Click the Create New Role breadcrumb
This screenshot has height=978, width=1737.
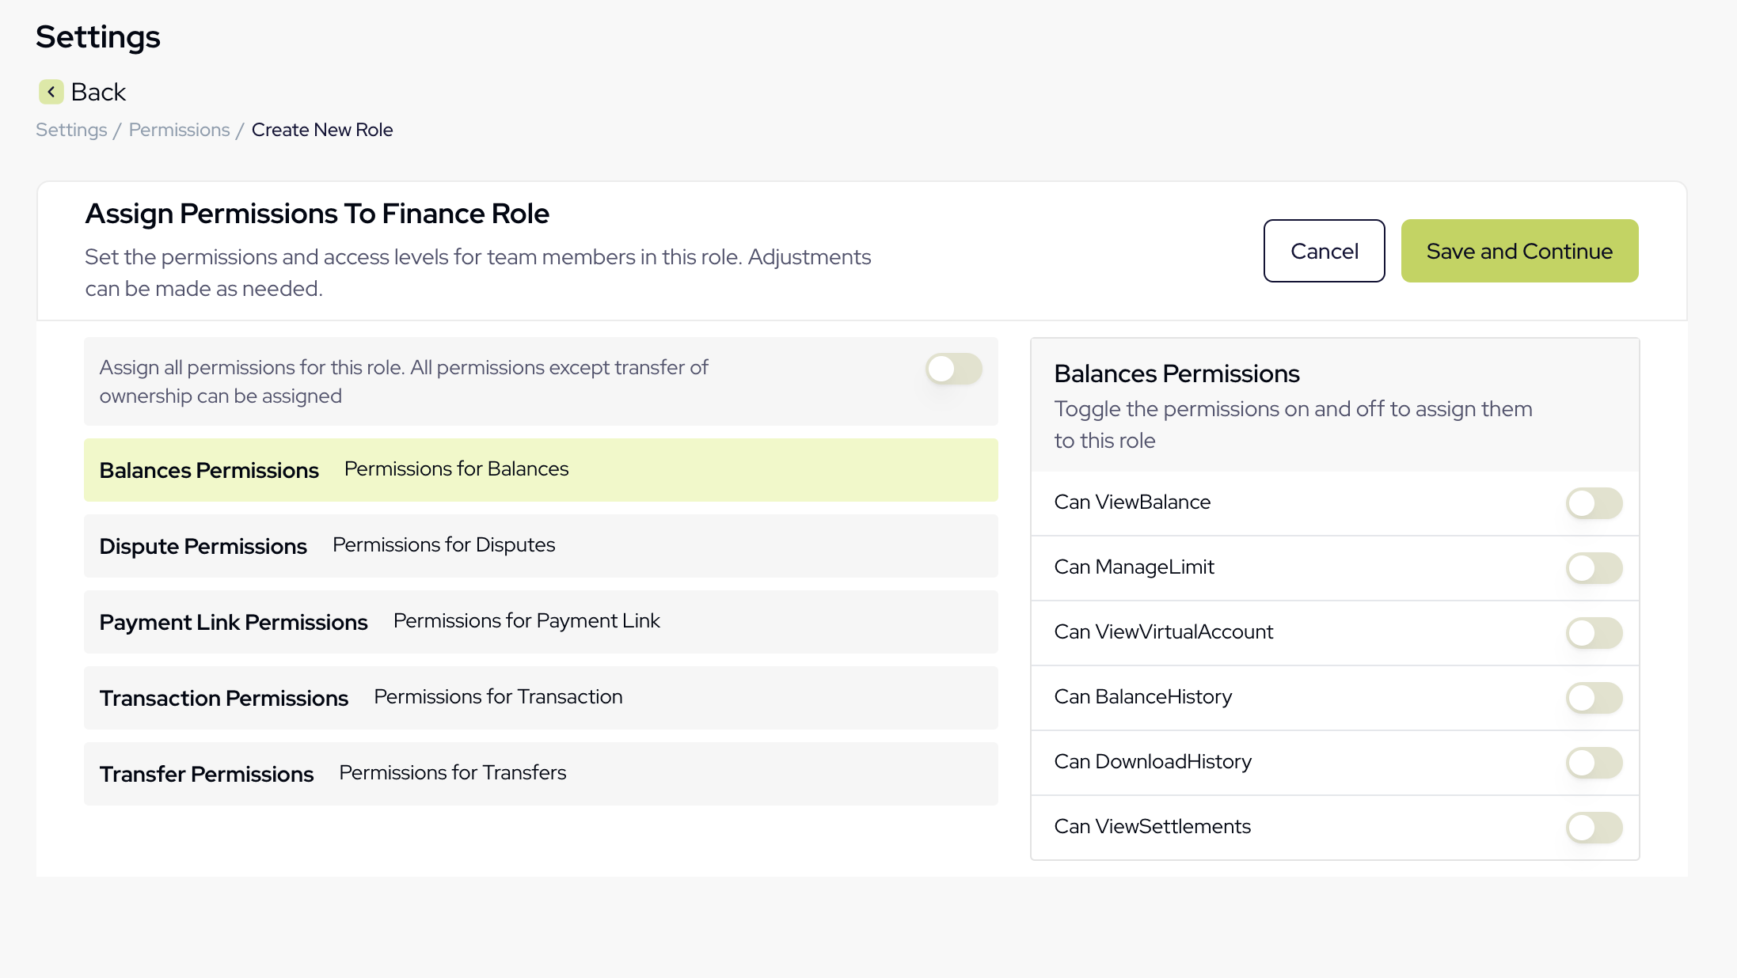point(322,129)
